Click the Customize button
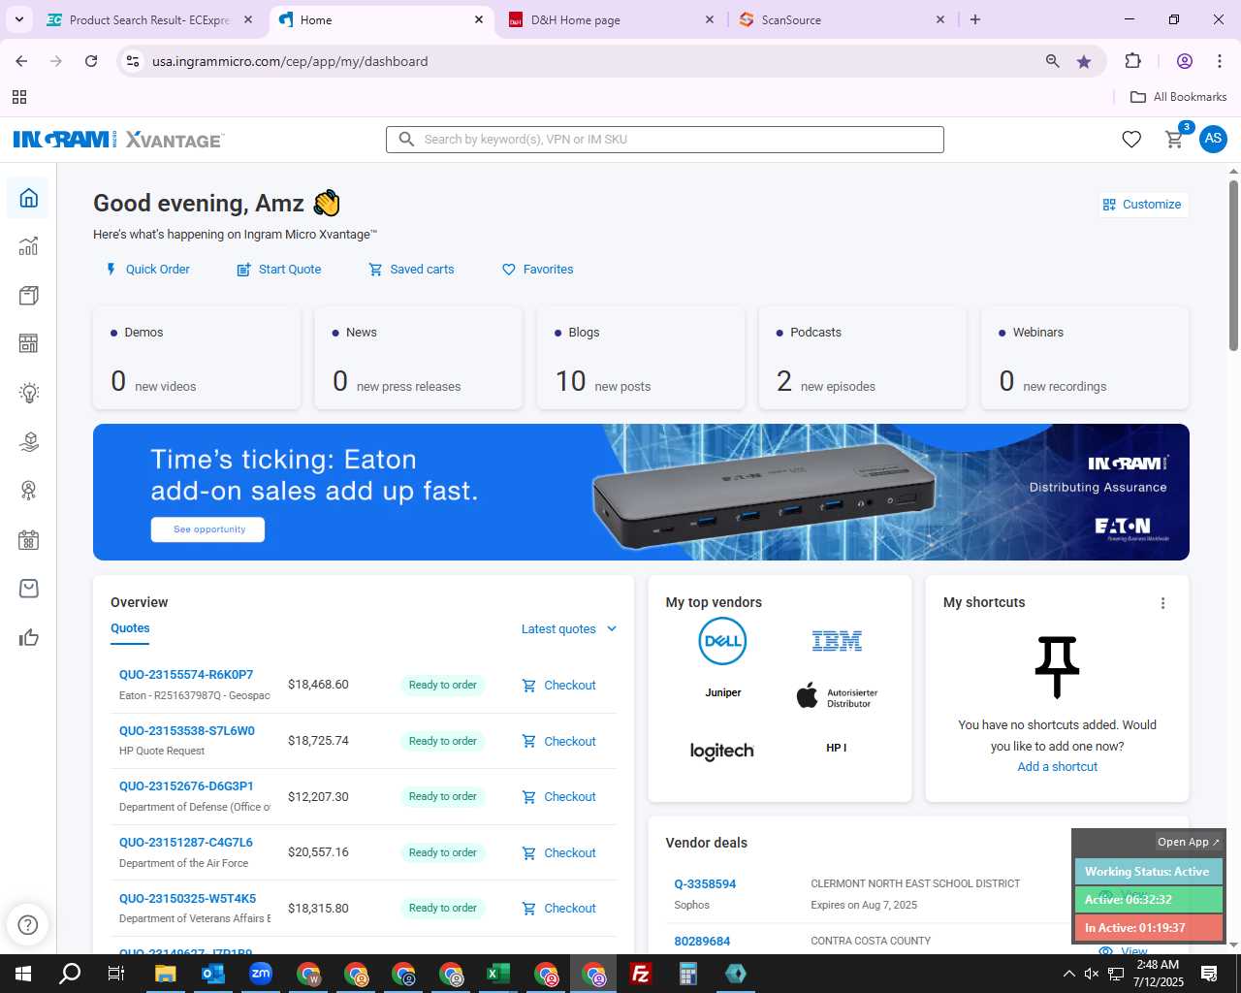Screen dimensions: 1241x993 click(1142, 205)
